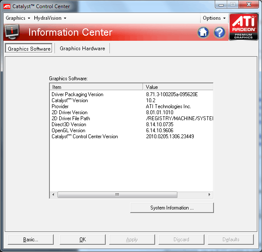Open the Options dropdown menu
The width and height of the screenshot is (262, 252).
[x=214, y=18]
